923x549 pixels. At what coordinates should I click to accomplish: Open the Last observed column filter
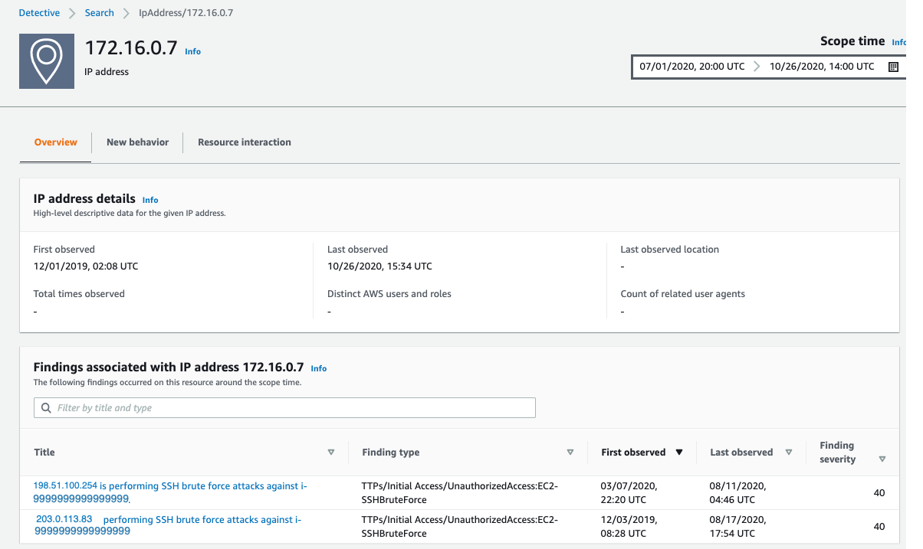tap(789, 452)
